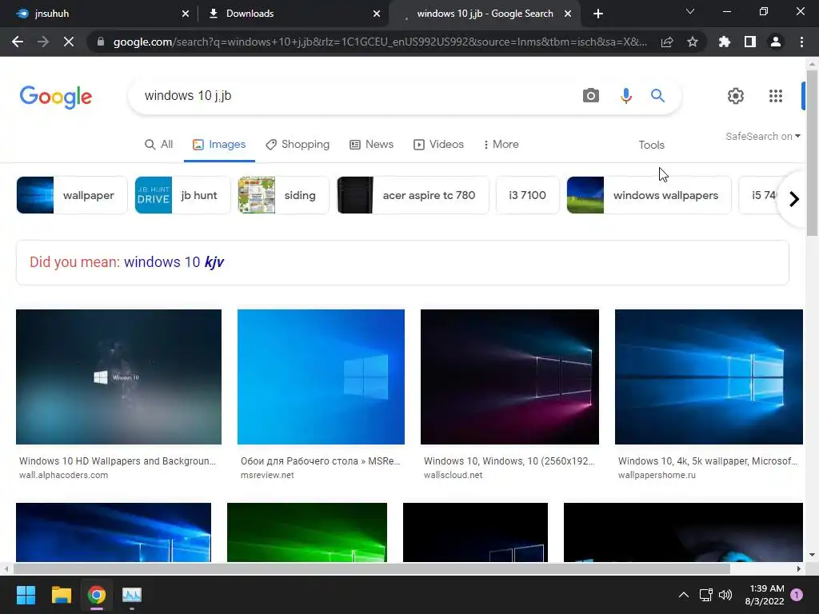819x614 pixels.
Task: Click the Chrome taskbar icon
Action: pos(97,595)
